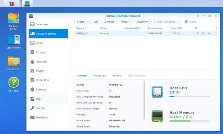Click the Status column header
The height and width of the screenshot is (134, 223).
pos(103,28)
